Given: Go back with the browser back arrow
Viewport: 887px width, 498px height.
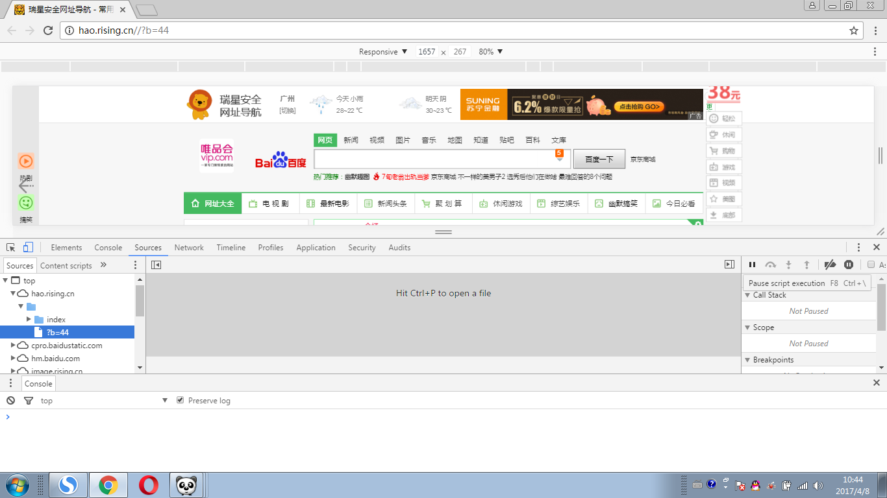Looking at the screenshot, I should click(x=12, y=30).
